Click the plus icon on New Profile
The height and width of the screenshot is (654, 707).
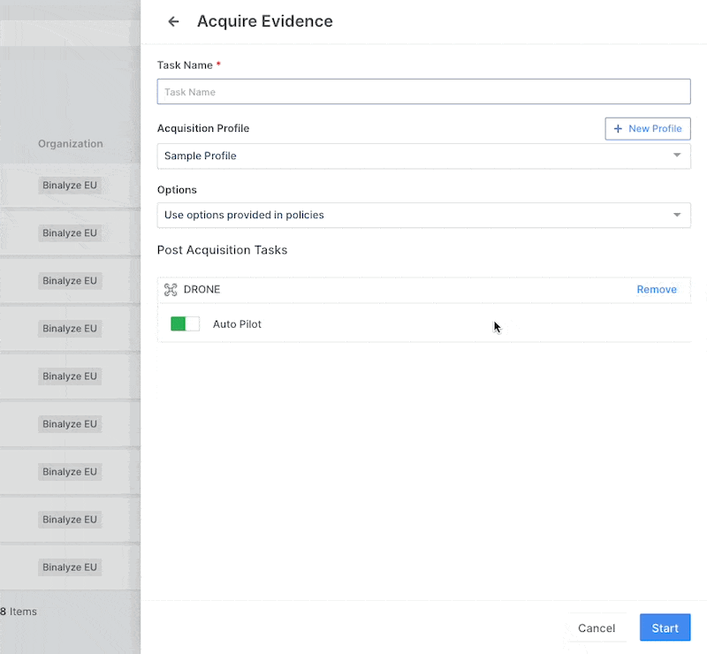tap(618, 129)
